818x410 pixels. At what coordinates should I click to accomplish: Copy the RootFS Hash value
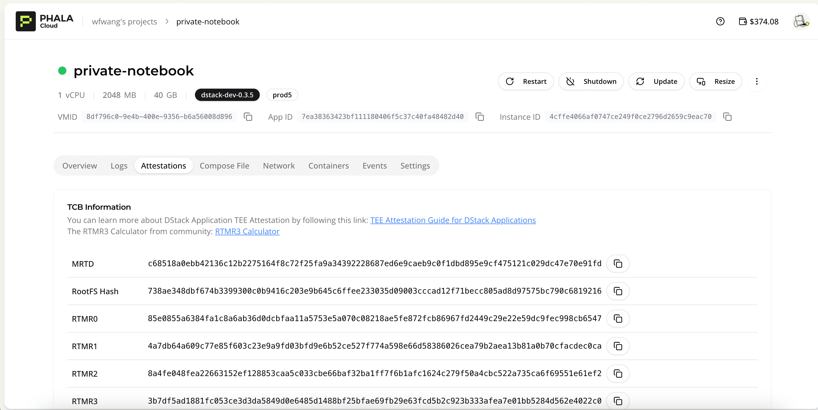click(x=618, y=291)
